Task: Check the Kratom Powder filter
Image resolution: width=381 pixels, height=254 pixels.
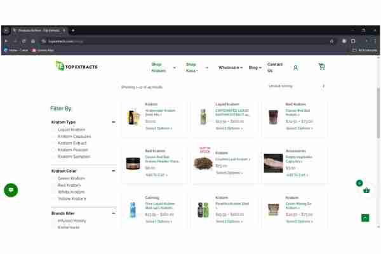Action: [x=53, y=150]
